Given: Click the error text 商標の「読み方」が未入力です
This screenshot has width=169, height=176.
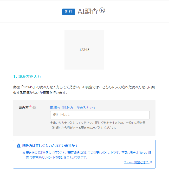Looking at the screenshot, I should tap(73, 108).
